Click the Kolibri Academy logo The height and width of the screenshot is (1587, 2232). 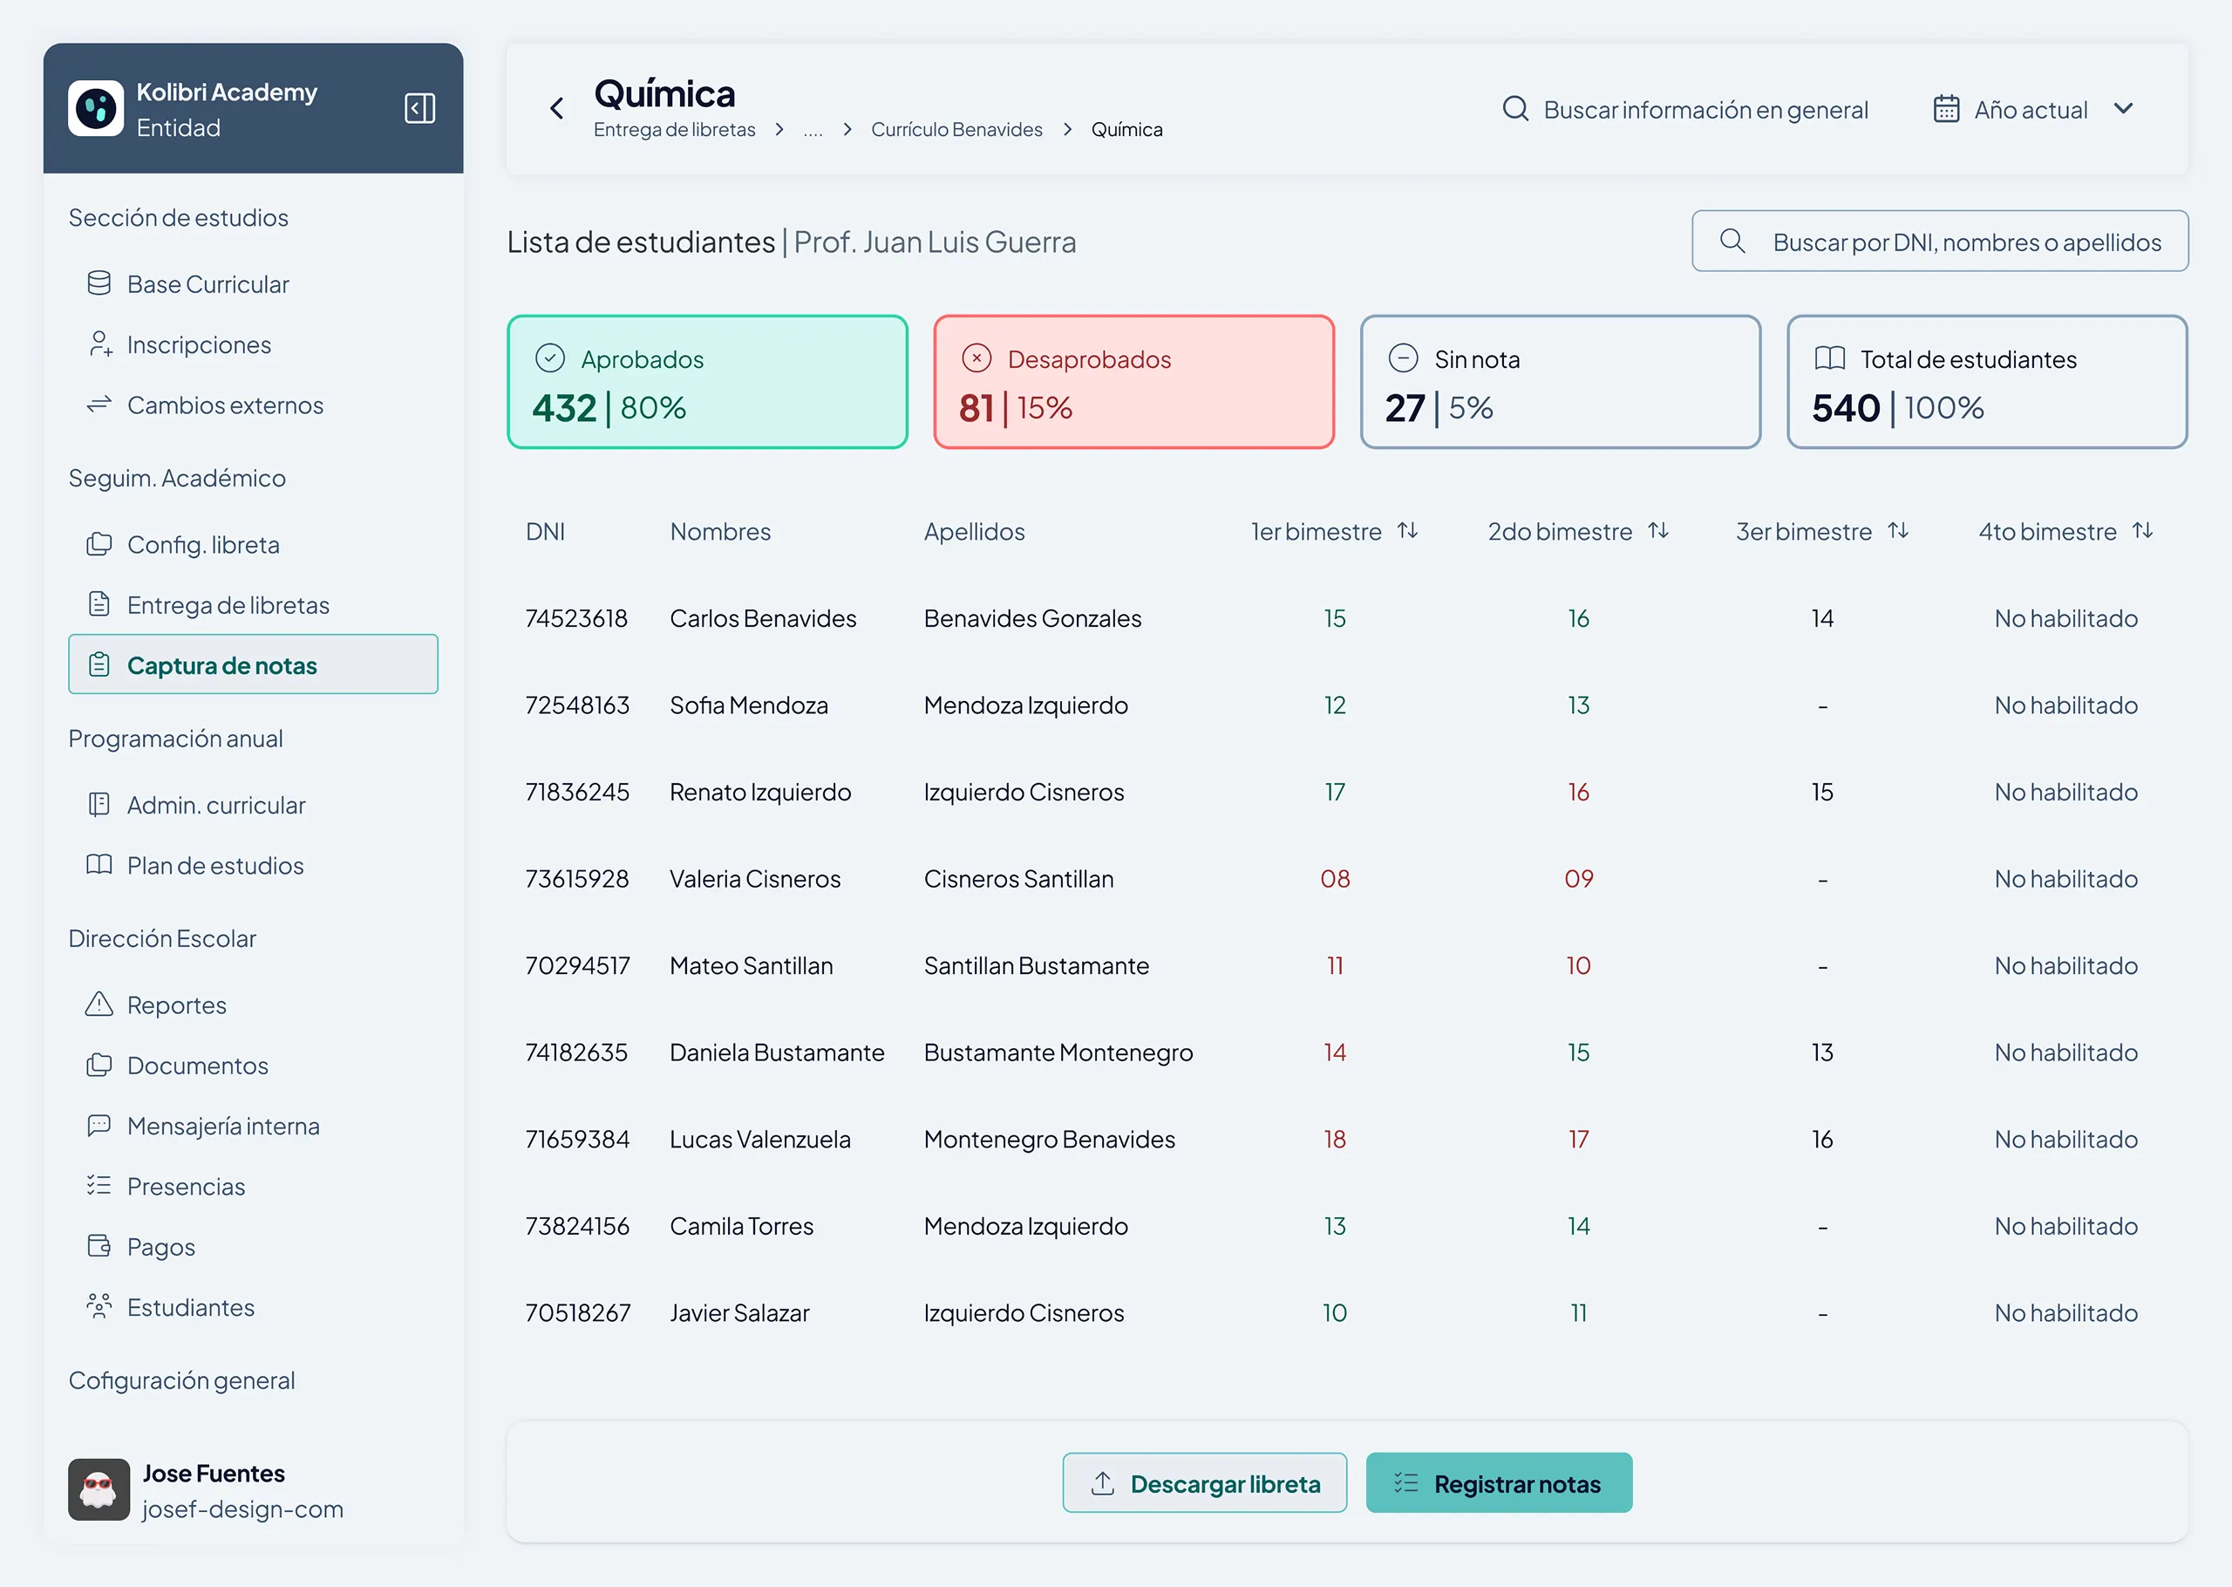pyautogui.click(x=96, y=108)
